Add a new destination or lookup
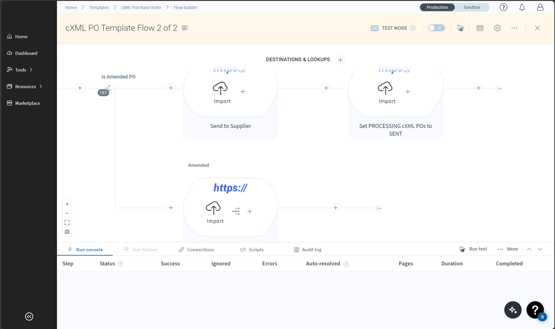 [x=340, y=60]
